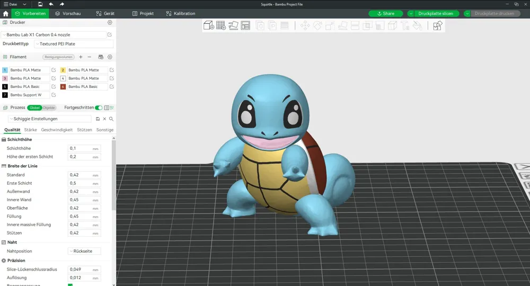
Task: Edit the Bambu Lab X1 Carbon preset
Action: tap(110, 35)
